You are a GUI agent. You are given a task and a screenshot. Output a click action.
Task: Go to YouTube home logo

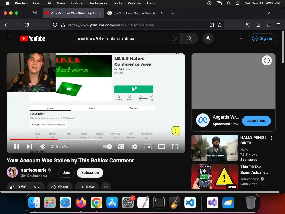(x=33, y=38)
